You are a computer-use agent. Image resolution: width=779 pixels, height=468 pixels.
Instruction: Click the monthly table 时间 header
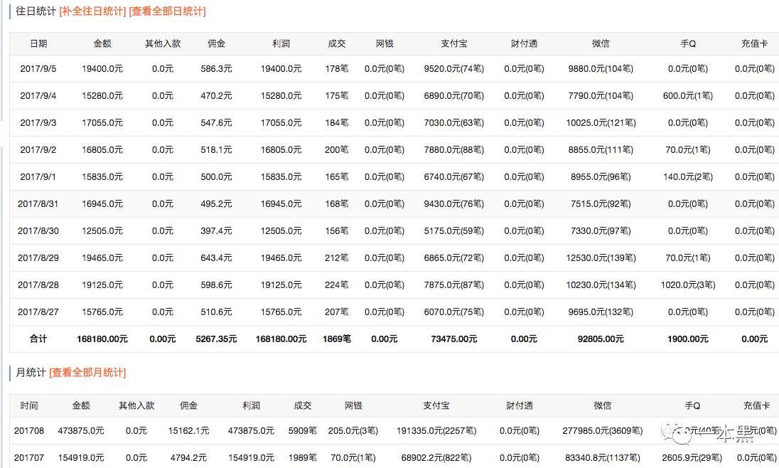point(29,406)
